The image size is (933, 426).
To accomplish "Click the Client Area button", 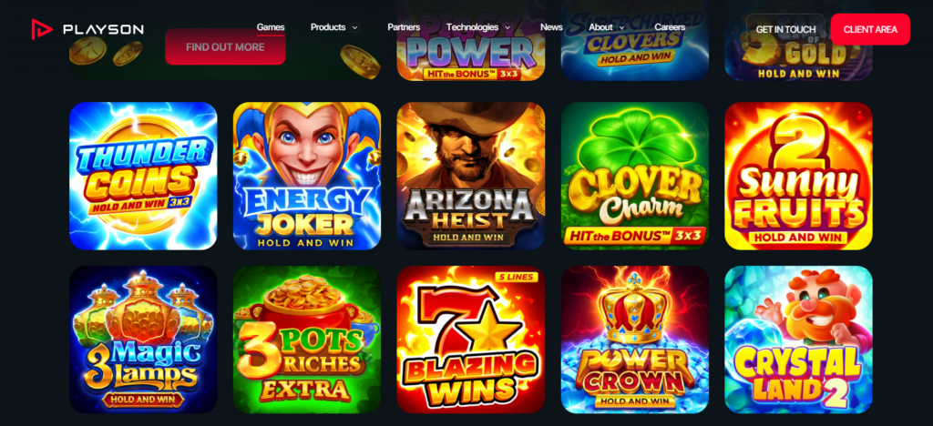I will click(x=870, y=29).
